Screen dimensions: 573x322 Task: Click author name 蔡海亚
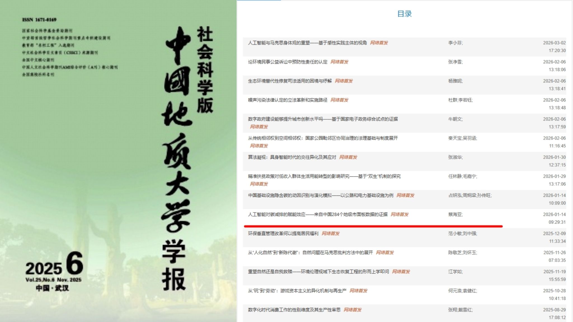(455, 214)
